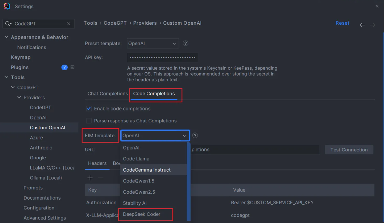This screenshot has height=223, width=384.
Task: Select Code Llama in FIM template list
Action: [x=153, y=159]
